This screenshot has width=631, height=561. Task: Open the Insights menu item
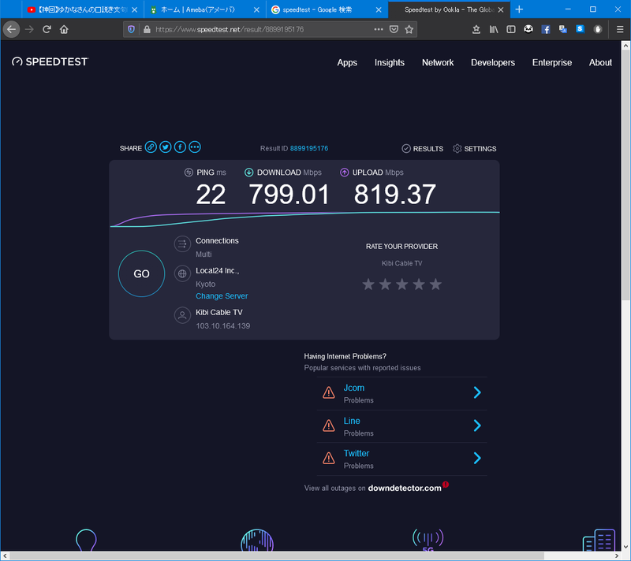pyautogui.click(x=389, y=62)
